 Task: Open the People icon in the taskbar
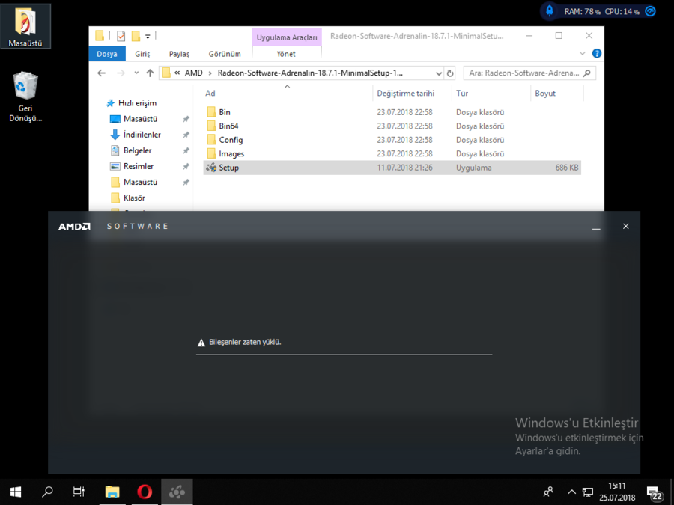[x=548, y=492]
